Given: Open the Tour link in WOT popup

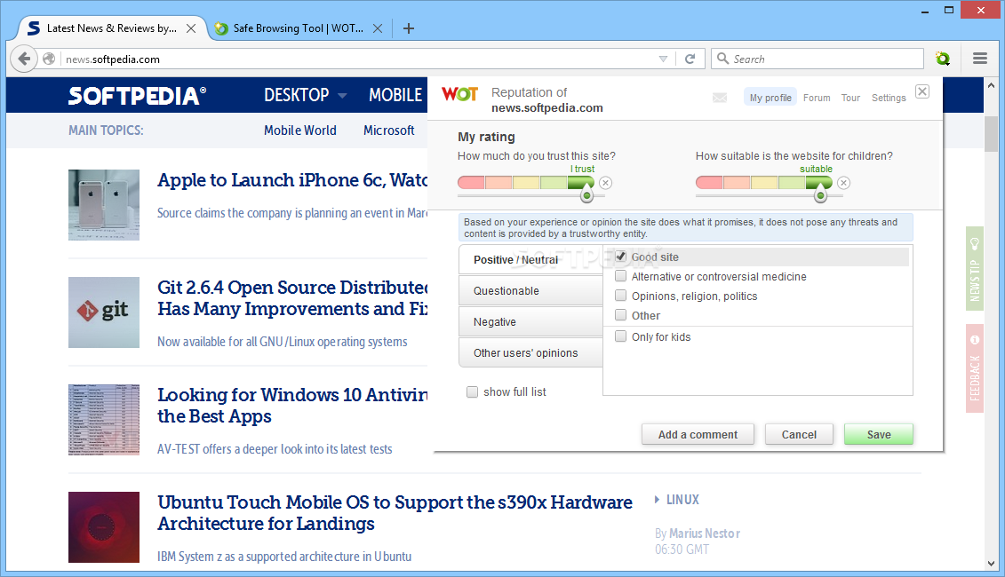Looking at the screenshot, I should click(850, 98).
